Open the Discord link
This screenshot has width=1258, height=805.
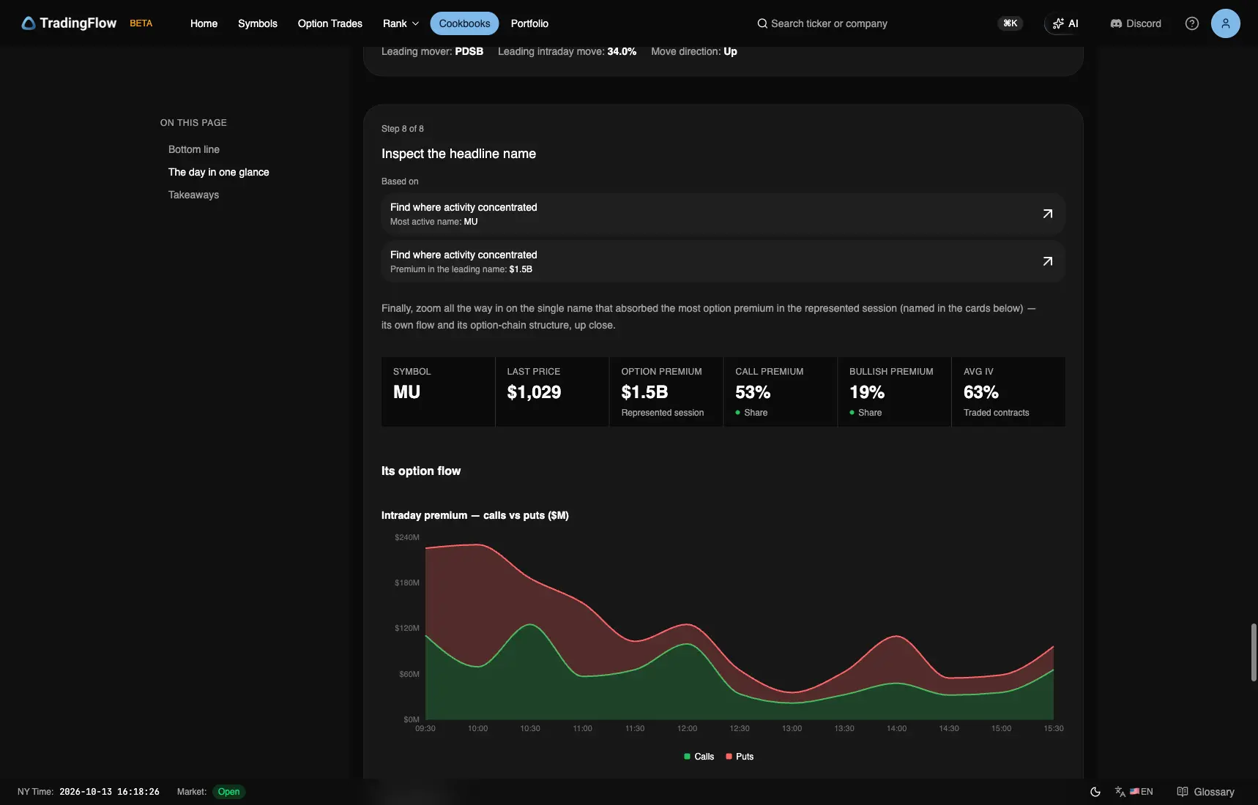click(1136, 23)
